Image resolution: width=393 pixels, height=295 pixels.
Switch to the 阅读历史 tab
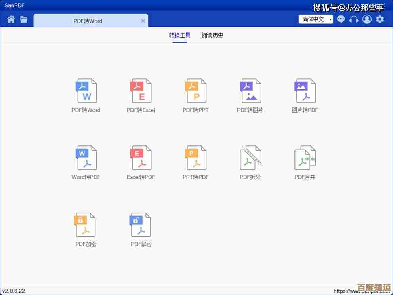tap(212, 36)
